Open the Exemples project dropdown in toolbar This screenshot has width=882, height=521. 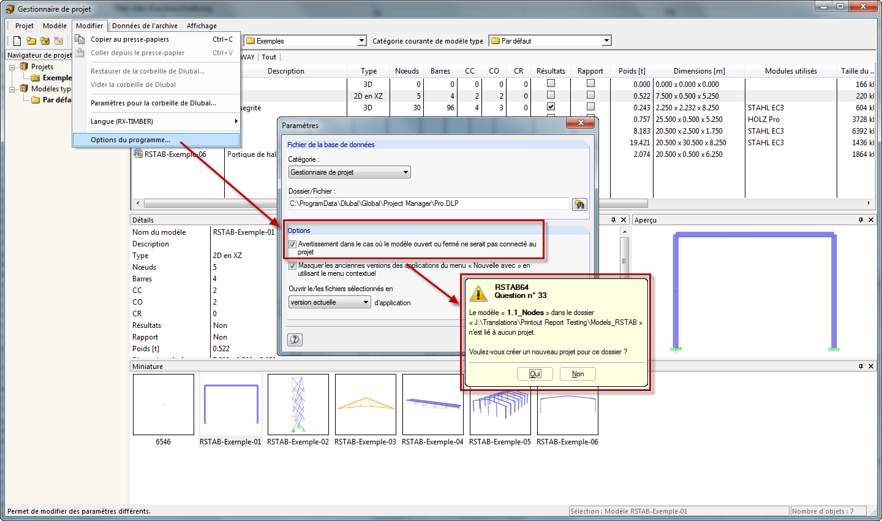click(x=361, y=41)
